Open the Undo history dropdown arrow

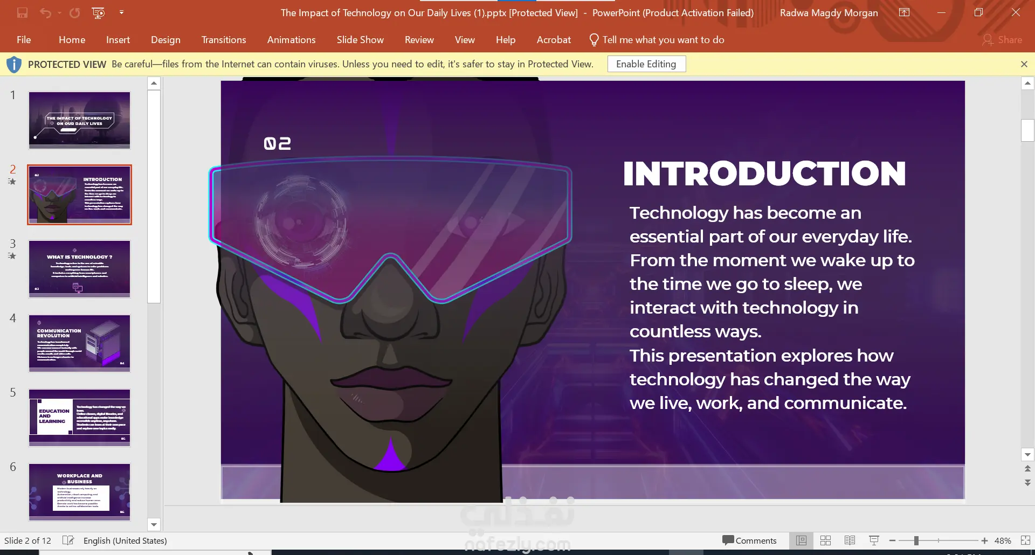coord(59,12)
